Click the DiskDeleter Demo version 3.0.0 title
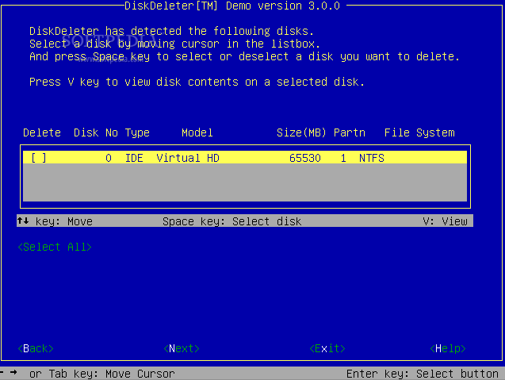Image resolution: width=505 pixels, height=380 pixels. [231, 6]
